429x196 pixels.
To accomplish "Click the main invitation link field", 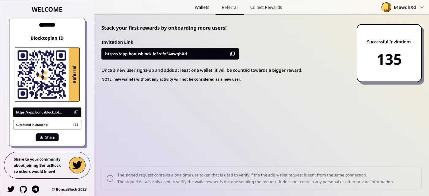I will (x=165, y=54).
